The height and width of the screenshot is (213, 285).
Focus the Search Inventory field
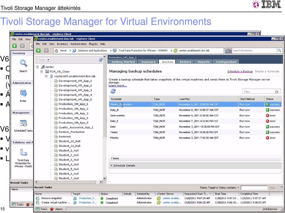pos(255,51)
